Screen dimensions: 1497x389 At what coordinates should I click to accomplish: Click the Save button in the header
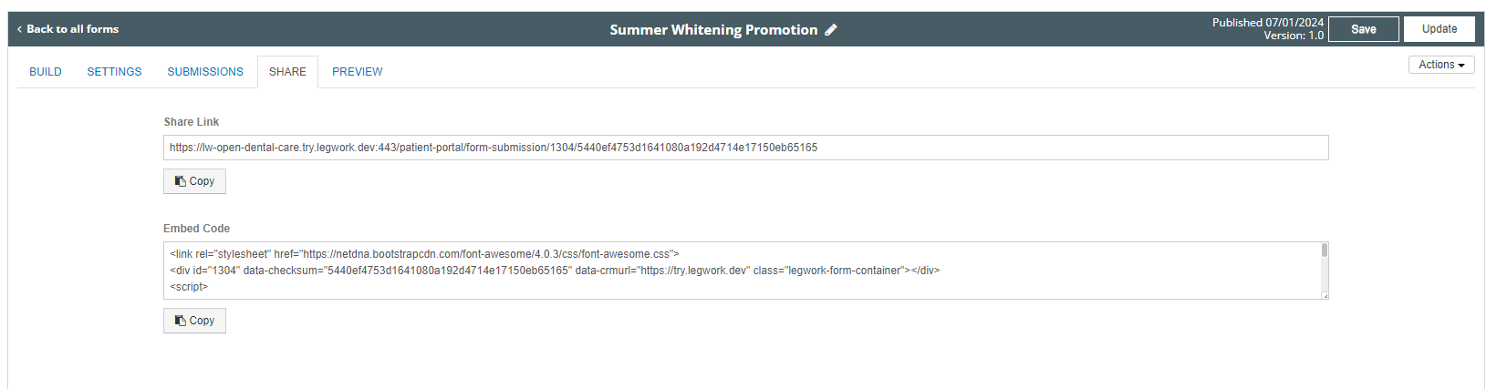point(1363,29)
